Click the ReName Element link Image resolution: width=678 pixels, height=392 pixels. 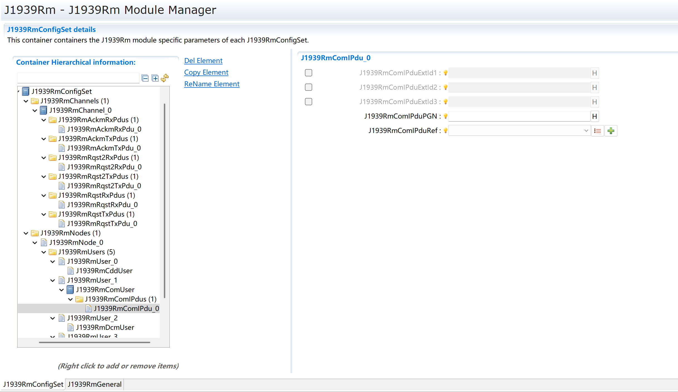[212, 84]
